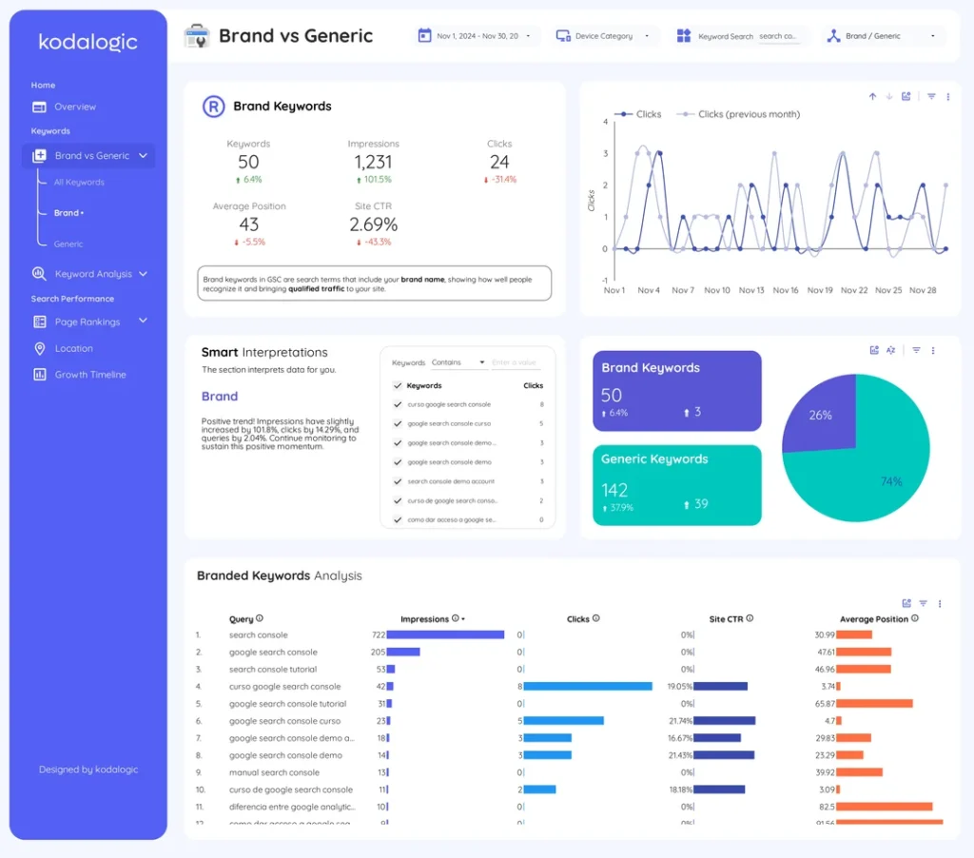
Task: Collapse the Brand vs Generic sidebar section
Action: pyautogui.click(x=144, y=155)
